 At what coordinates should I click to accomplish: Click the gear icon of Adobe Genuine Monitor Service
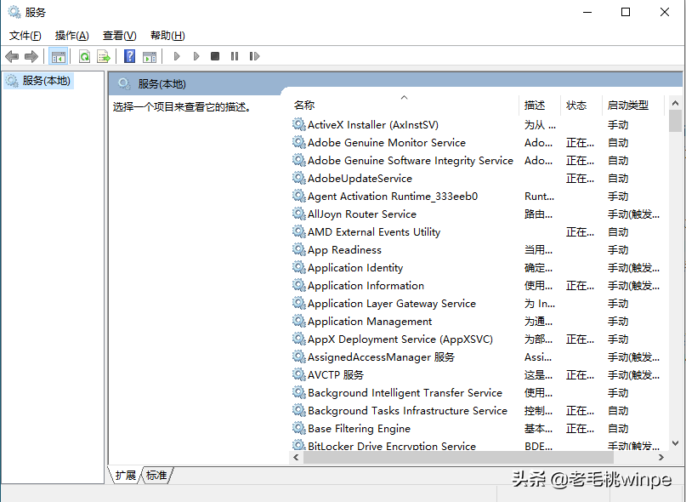[x=299, y=142]
